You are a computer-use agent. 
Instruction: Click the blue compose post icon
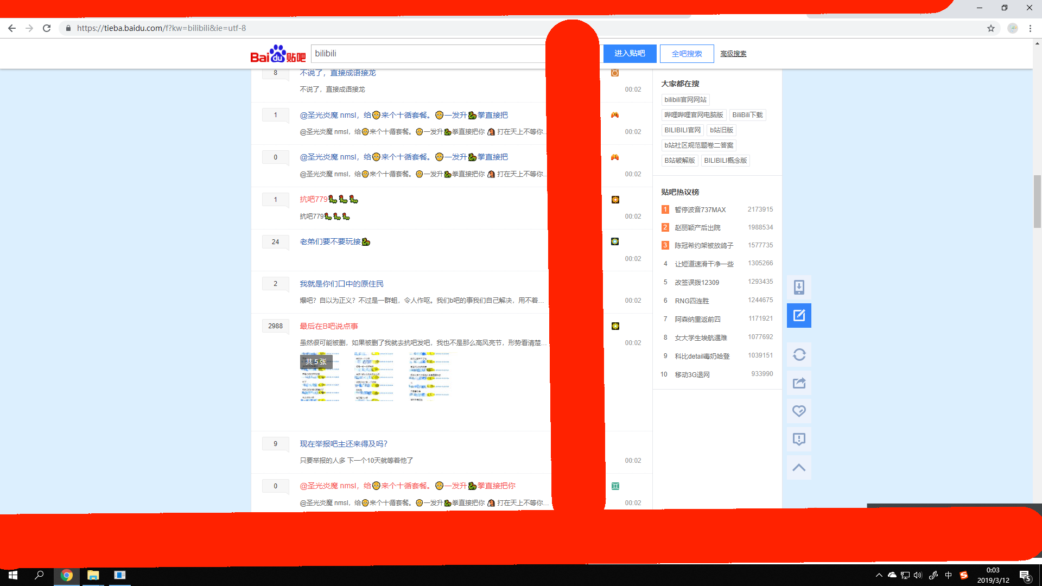(x=799, y=315)
